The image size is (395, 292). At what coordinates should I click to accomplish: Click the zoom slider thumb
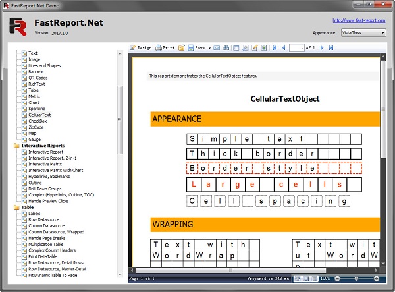tap(356, 278)
